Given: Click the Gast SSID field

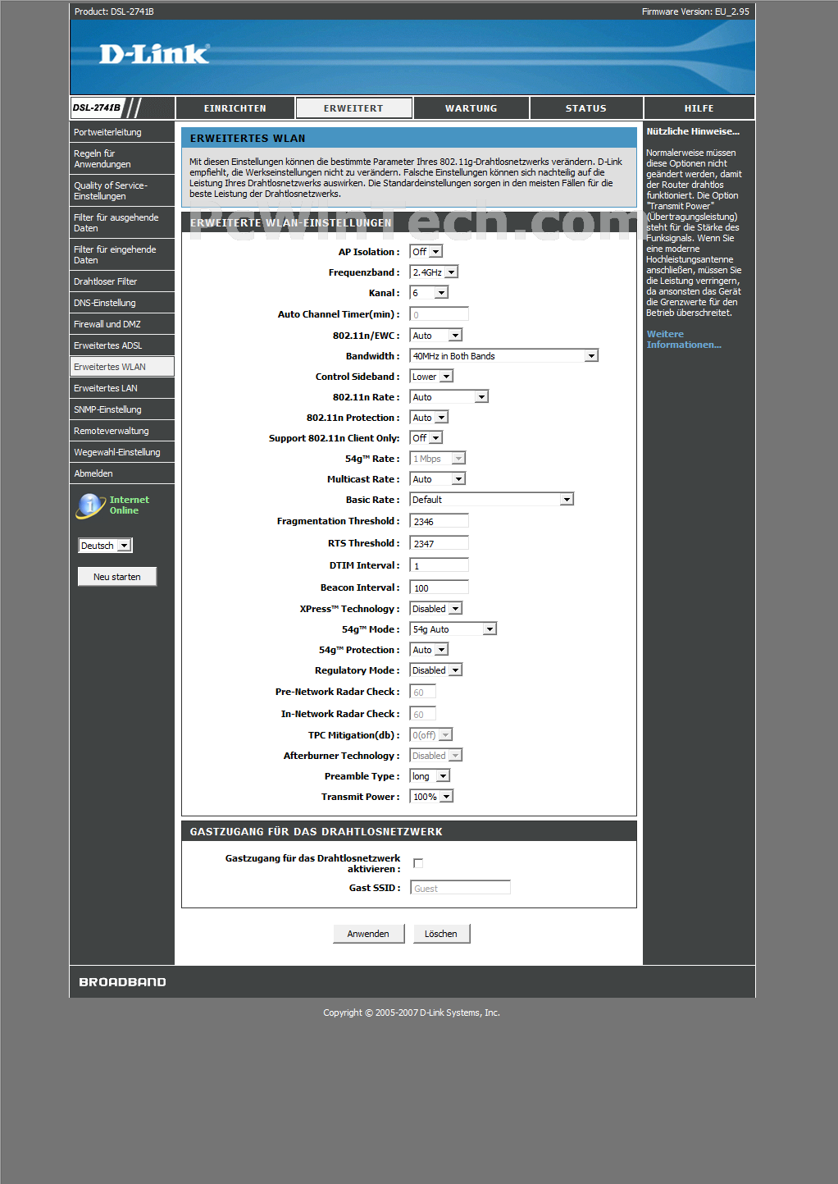Looking at the screenshot, I should (460, 888).
